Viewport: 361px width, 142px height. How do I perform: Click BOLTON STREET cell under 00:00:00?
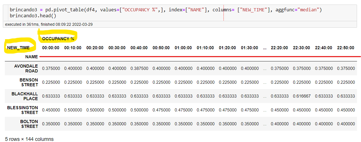pyautogui.click(x=51, y=124)
